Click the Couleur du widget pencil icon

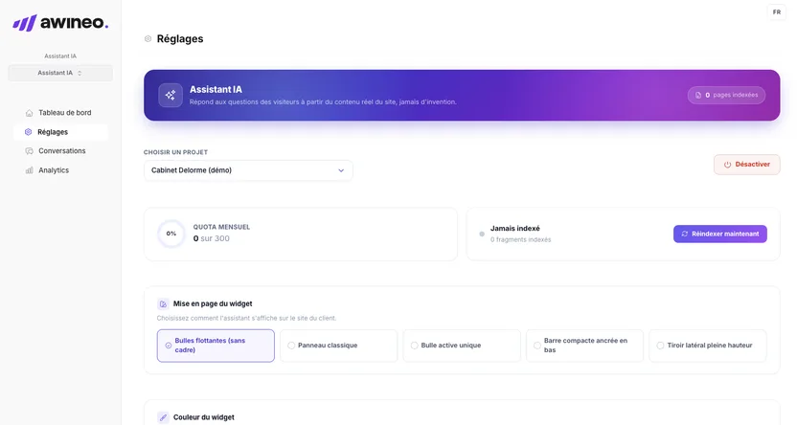163,417
